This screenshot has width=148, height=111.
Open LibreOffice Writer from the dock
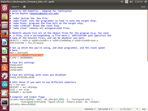[5, 42]
